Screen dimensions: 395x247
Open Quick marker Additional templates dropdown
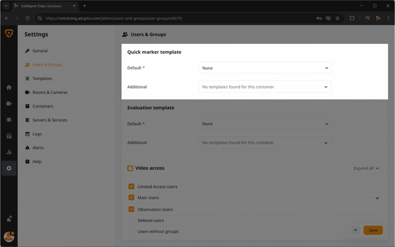point(265,87)
